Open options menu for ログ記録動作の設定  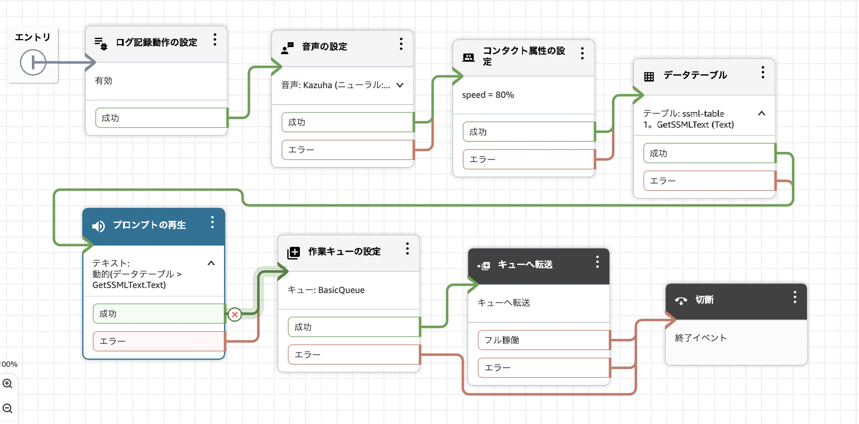(215, 40)
